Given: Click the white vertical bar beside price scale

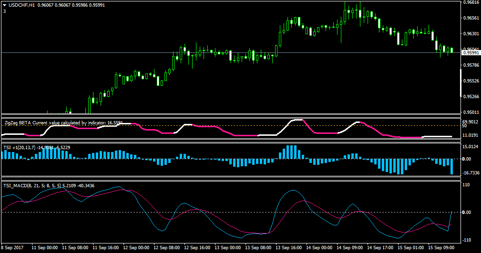Looking at the screenshot, I should tap(461, 83).
